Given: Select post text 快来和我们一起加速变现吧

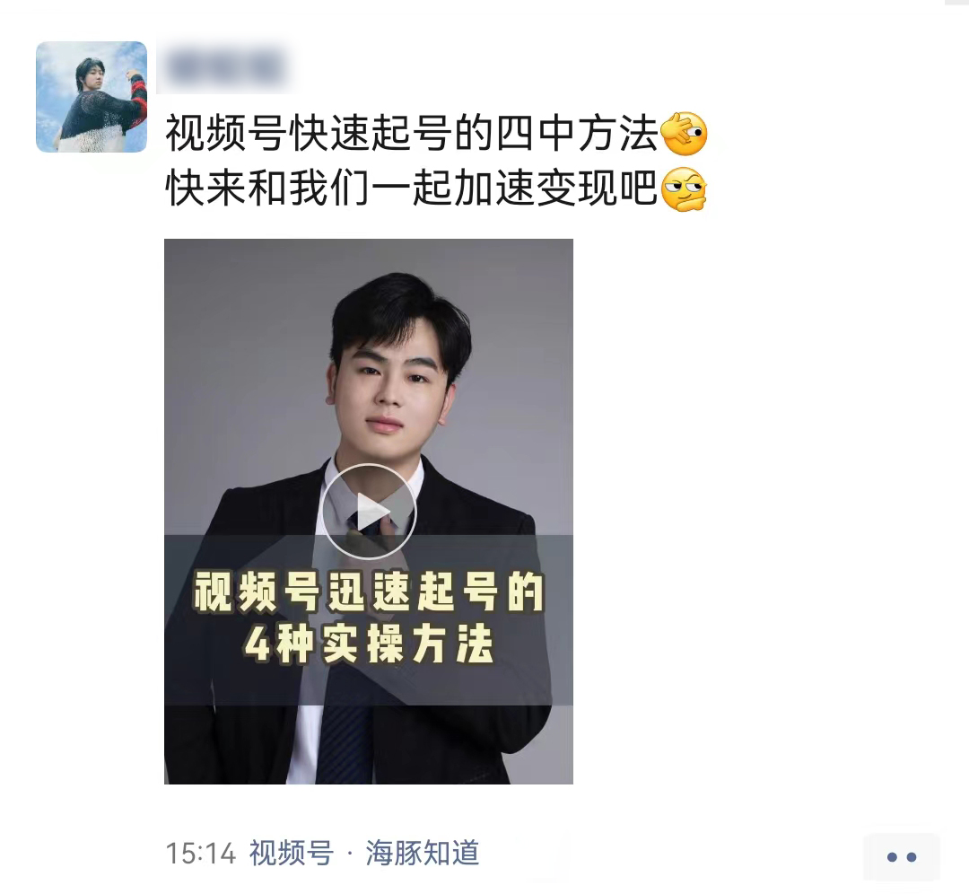Looking at the screenshot, I should (x=412, y=188).
